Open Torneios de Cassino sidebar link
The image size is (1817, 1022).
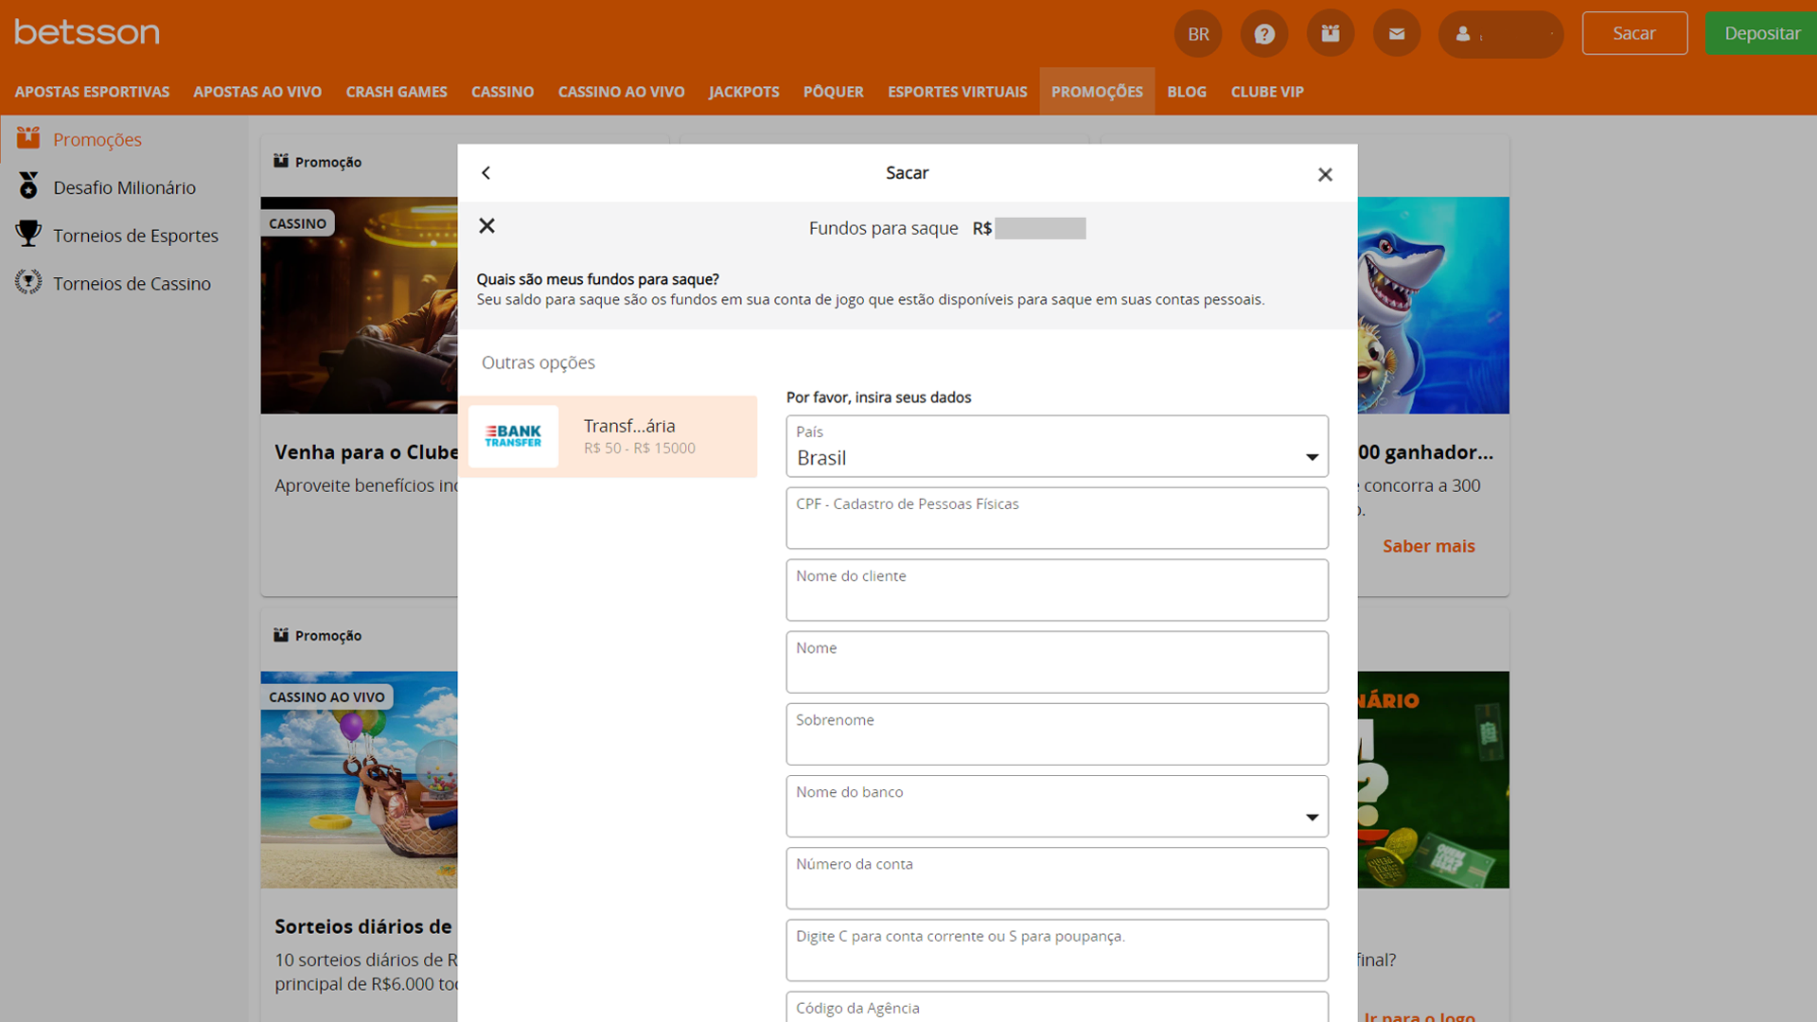[x=132, y=284]
